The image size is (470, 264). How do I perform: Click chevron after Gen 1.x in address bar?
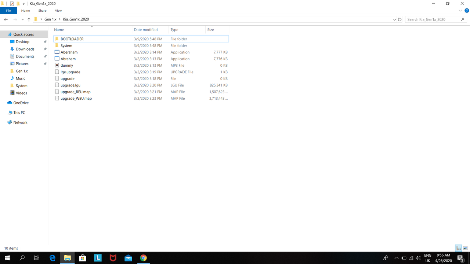coord(59,19)
